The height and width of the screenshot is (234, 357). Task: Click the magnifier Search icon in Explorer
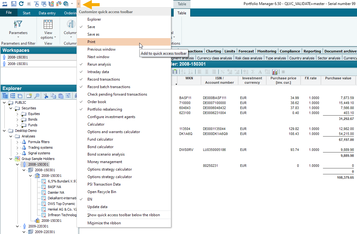(x=37, y=96)
